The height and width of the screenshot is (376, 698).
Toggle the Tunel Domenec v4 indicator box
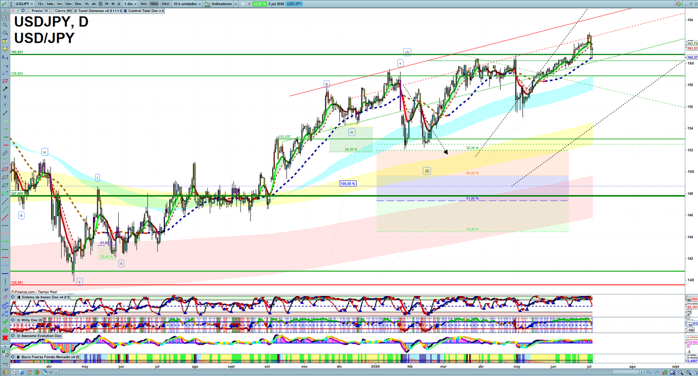tap(75, 10)
